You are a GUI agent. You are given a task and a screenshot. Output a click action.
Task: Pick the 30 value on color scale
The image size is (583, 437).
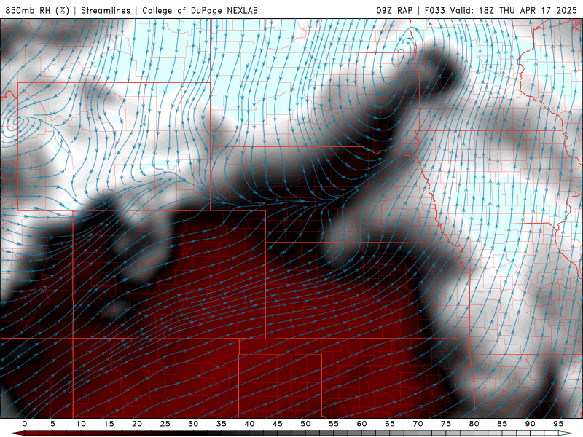(193, 424)
